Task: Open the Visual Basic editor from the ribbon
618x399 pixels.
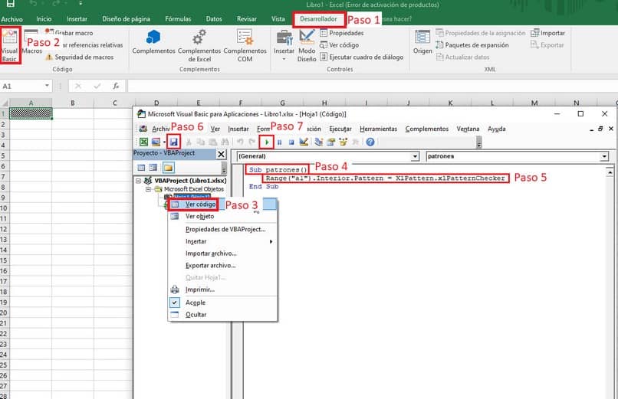Action: coord(9,45)
